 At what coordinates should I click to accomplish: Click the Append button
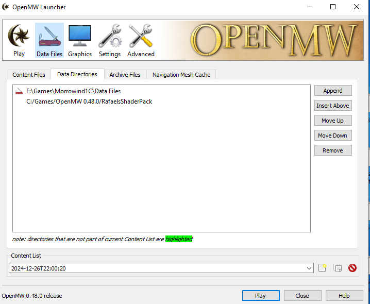pyautogui.click(x=333, y=91)
